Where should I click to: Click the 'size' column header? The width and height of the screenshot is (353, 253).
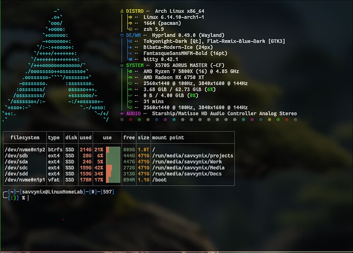143,138
